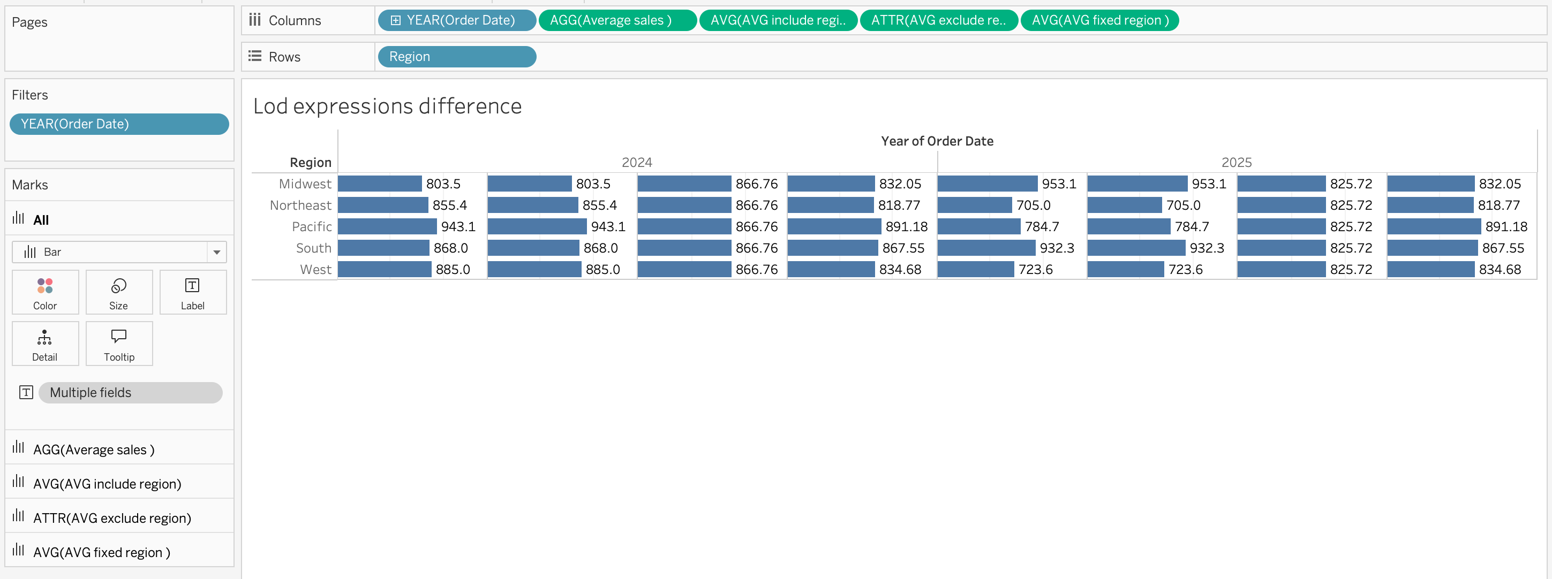Click the Region pill on Rows

point(456,57)
